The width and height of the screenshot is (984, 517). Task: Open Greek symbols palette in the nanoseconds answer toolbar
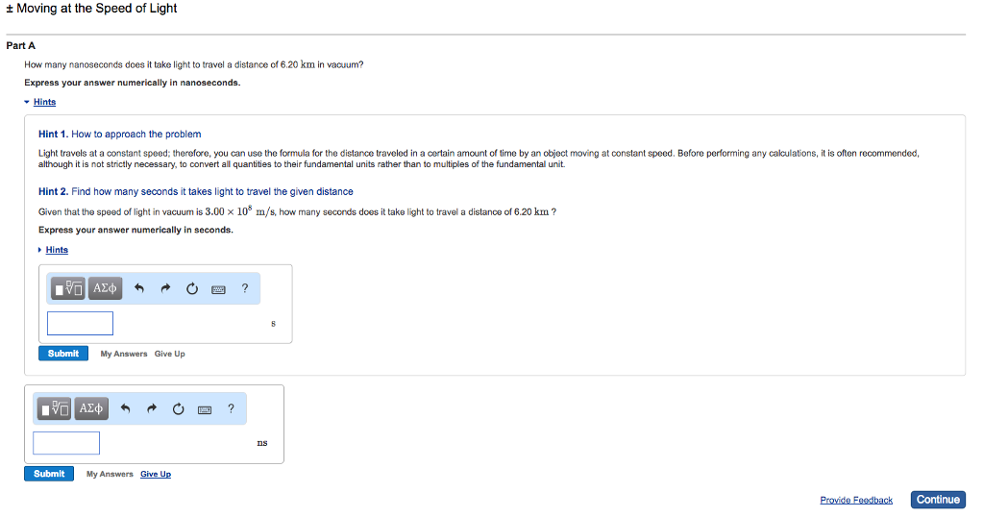[90, 408]
